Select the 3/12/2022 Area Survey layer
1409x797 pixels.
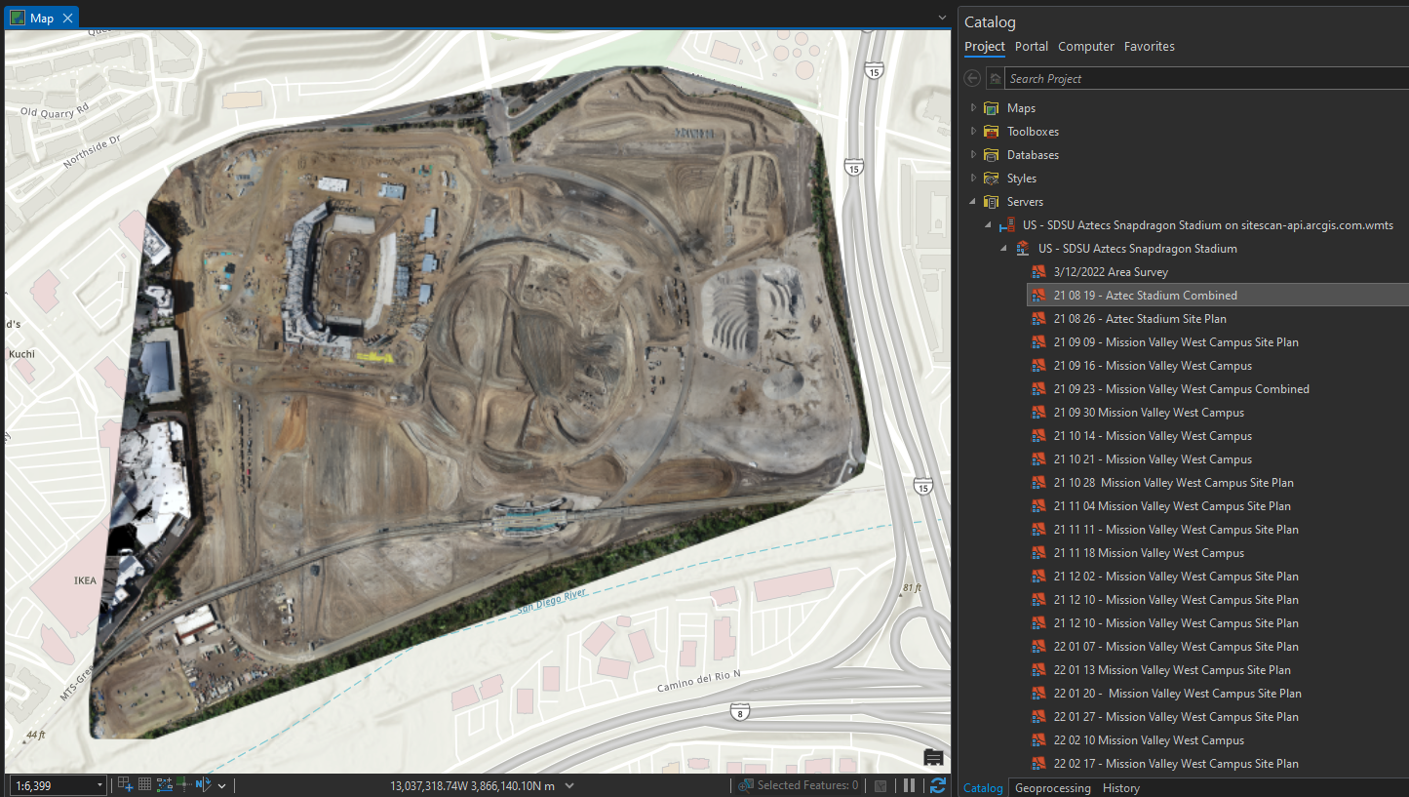1114,271
